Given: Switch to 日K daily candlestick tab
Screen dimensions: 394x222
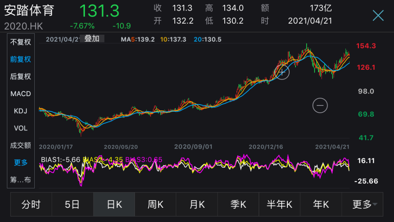Looking at the screenshot, I should click(x=114, y=204).
